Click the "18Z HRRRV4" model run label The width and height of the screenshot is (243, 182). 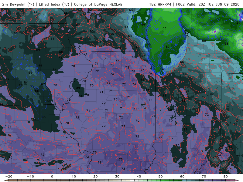[x=160, y=4]
